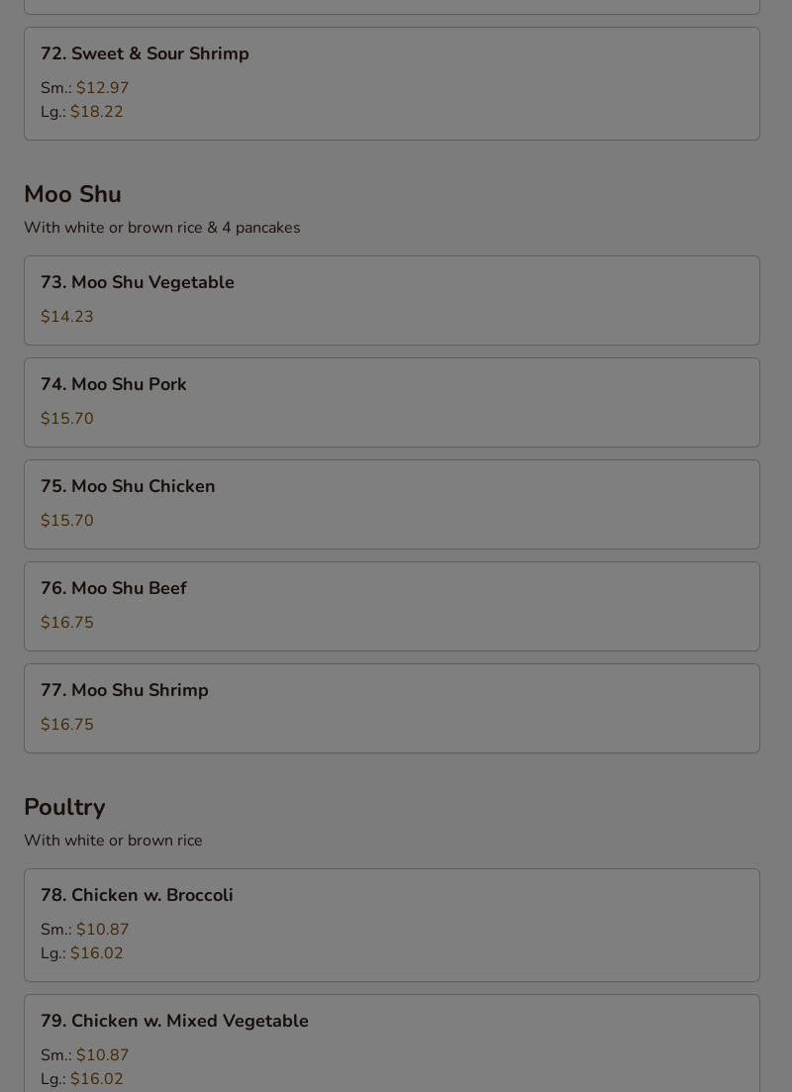Click the Moo Shu section heading
Screen dimensions: 792x1092
click(x=72, y=194)
